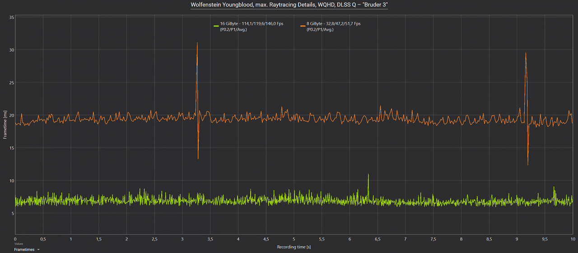Click the 5 tick label on the time axis
The image size is (578, 253).
(294, 239)
